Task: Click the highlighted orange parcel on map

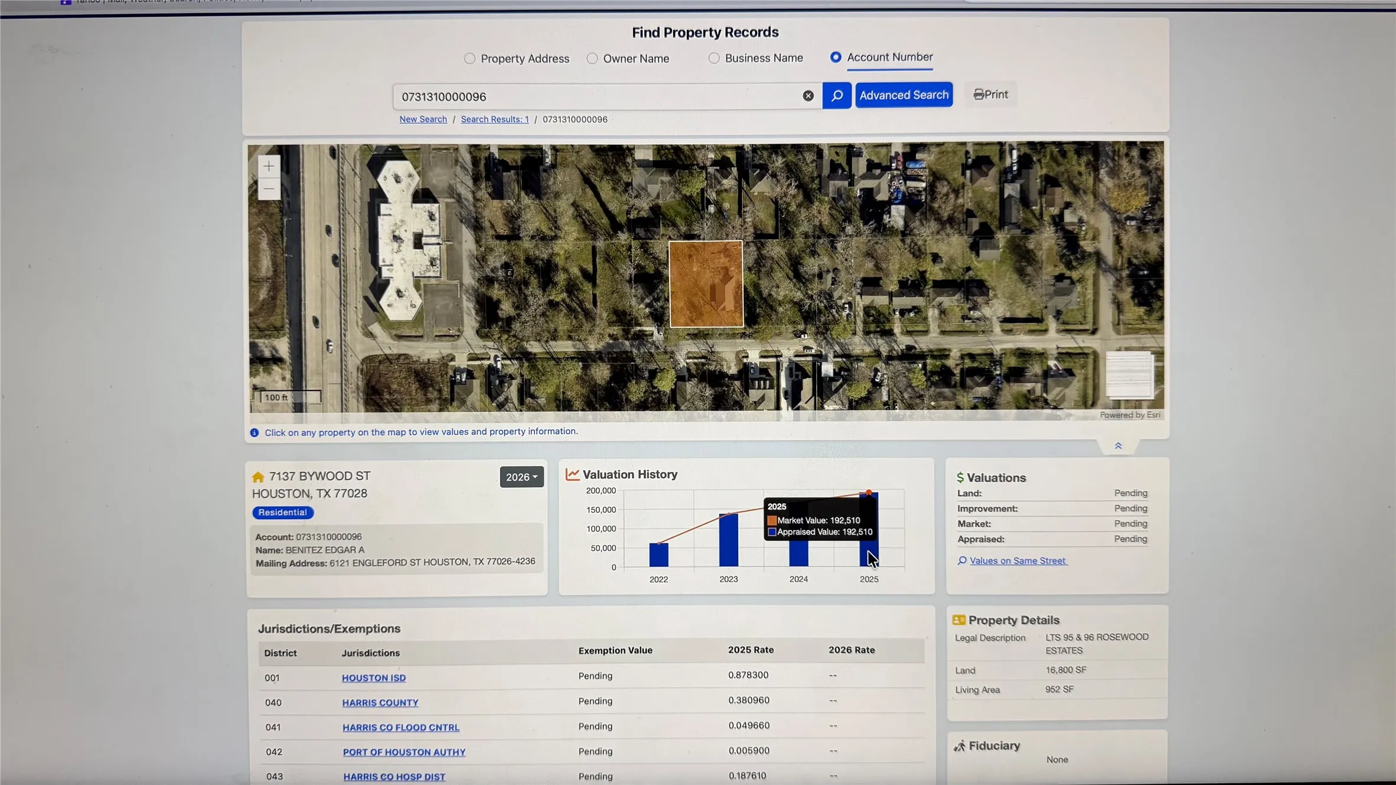Action: point(706,284)
